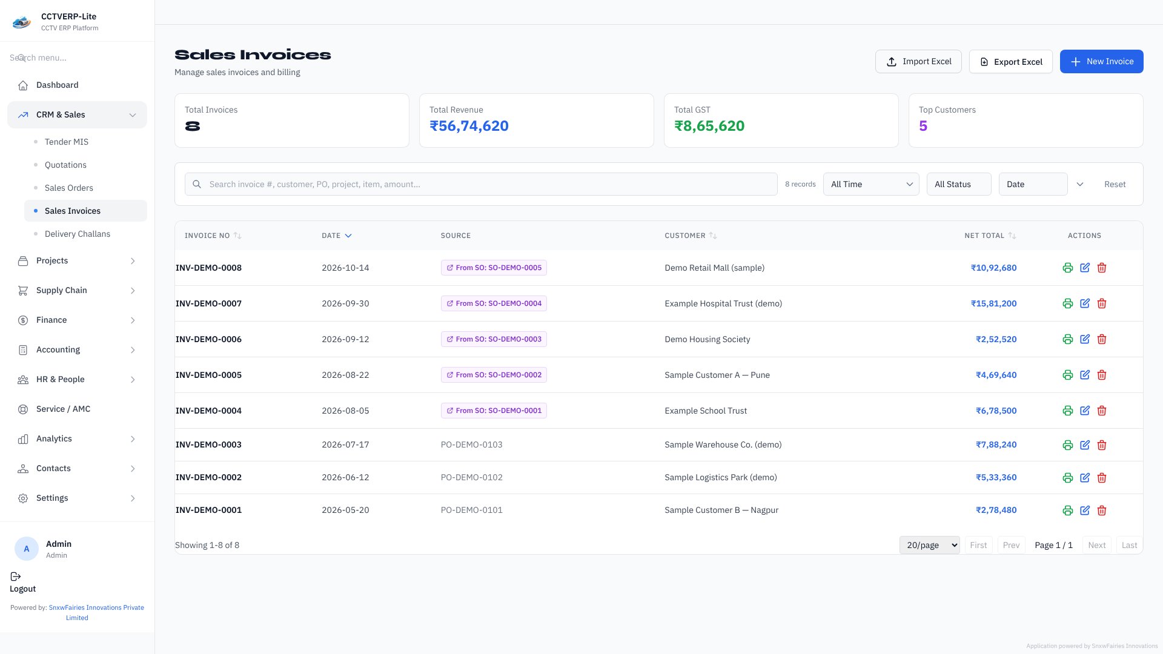Edit invoice INV-DEMO-0008
1163x654 pixels.
1085,268
